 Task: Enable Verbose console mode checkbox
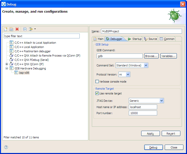[x=97, y=82]
